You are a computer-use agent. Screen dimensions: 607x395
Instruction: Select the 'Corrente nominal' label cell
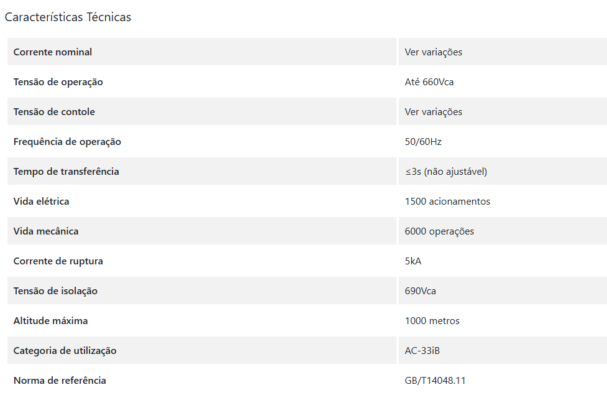(x=53, y=52)
